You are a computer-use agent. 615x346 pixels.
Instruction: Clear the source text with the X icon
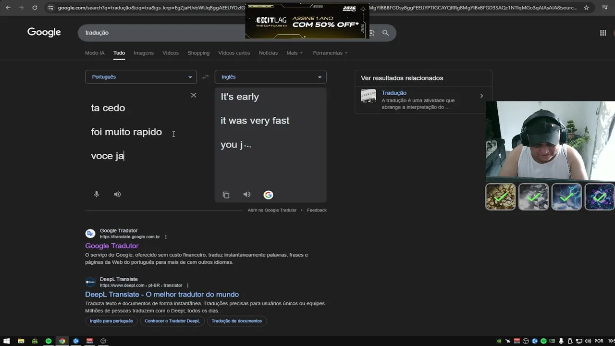click(194, 95)
